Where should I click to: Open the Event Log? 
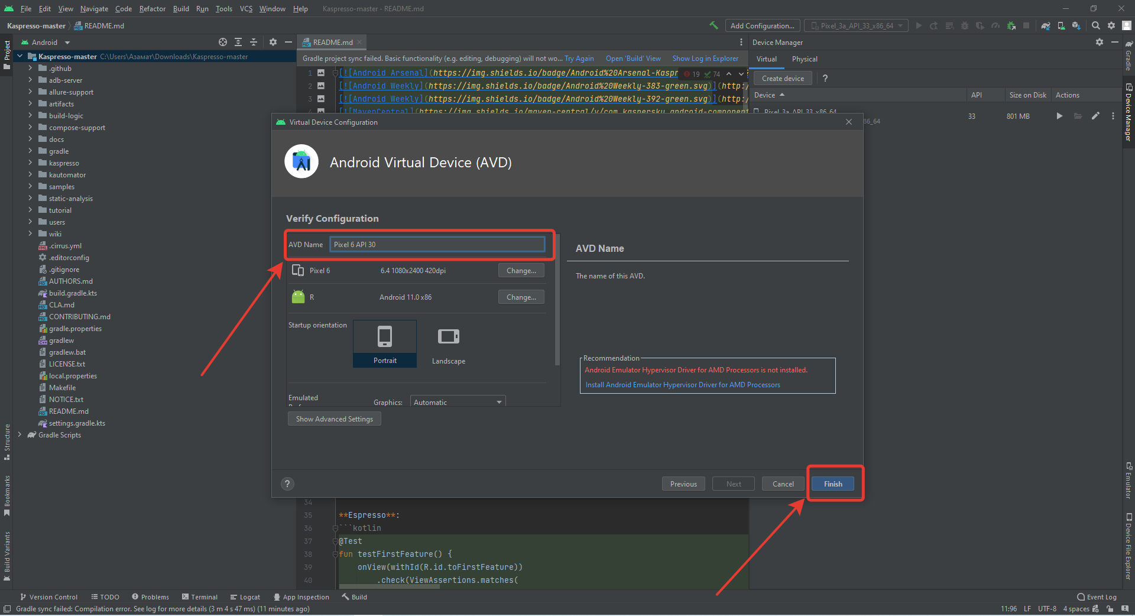click(x=1097, y=597)
